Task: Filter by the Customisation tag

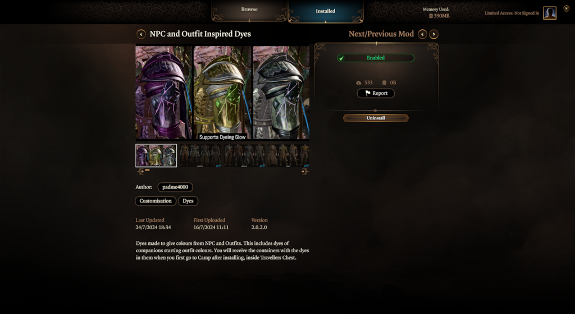Action: [x=156, y=201]
